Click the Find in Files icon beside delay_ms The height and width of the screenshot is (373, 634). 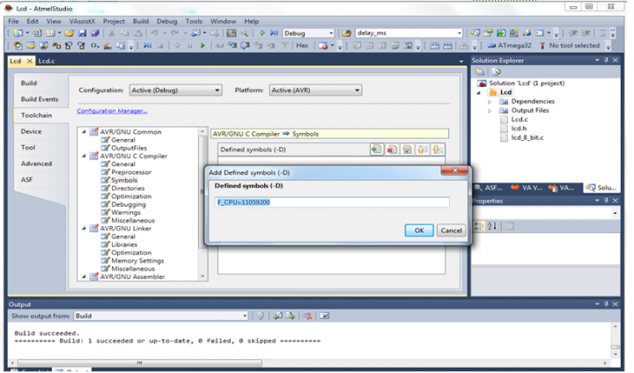(347, 33)
